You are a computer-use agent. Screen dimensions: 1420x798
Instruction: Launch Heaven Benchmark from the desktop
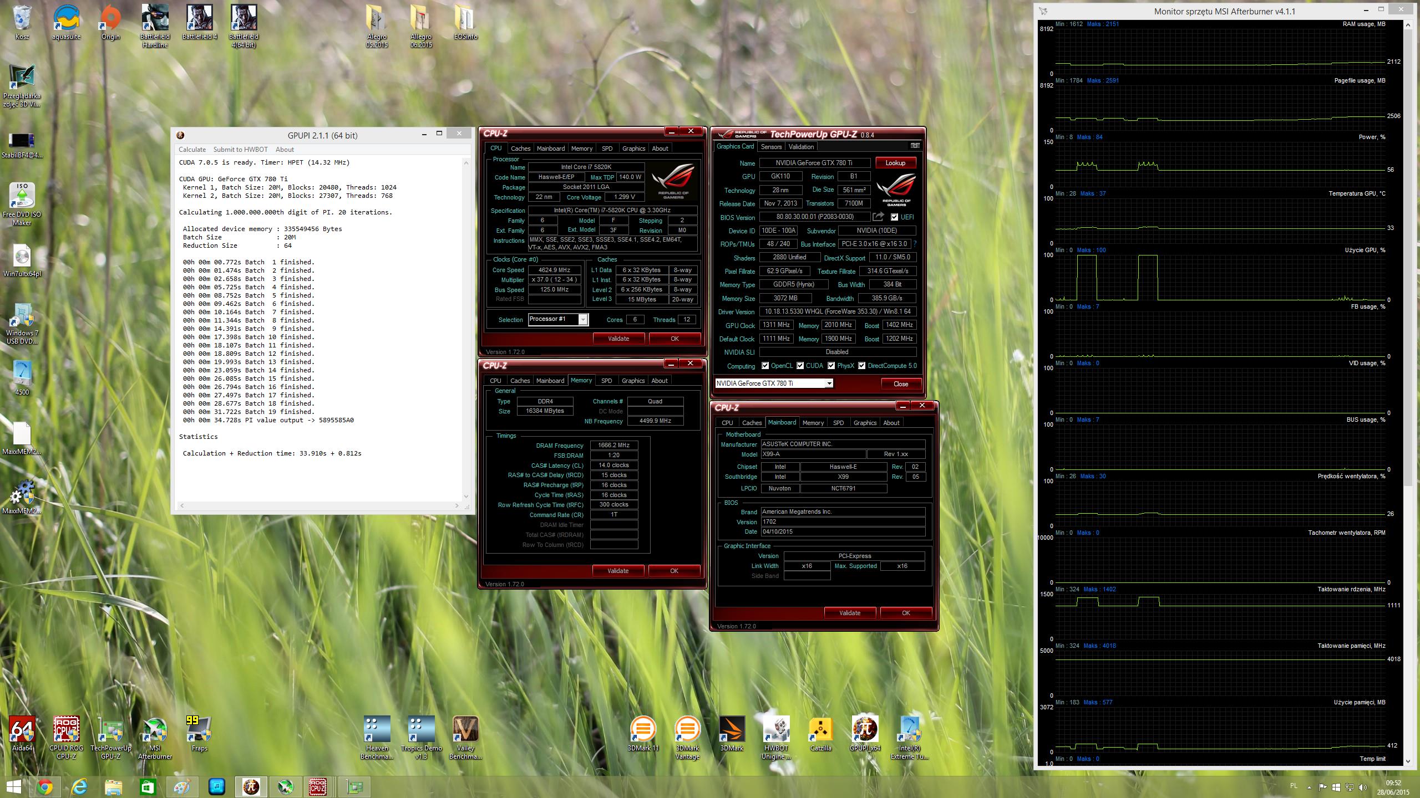coord(377,738)
